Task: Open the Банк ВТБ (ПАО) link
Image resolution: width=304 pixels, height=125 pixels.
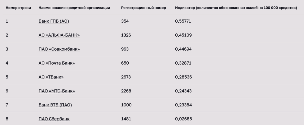Action: pyautogui.click(x=55, y=105)
